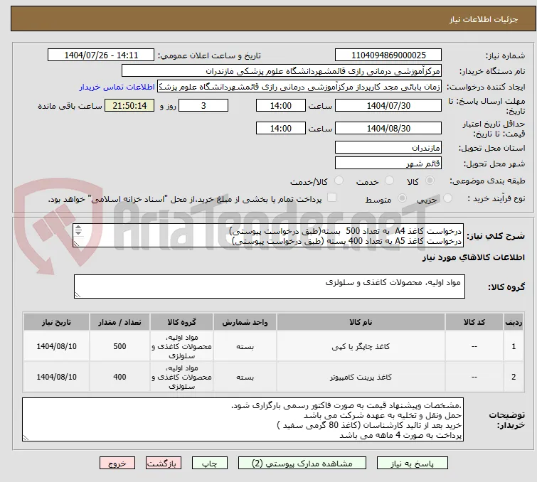This screenshot has width=537, height=482.
Task: Click the 'ردیف' column header
Action: click(x=514, y=322)
